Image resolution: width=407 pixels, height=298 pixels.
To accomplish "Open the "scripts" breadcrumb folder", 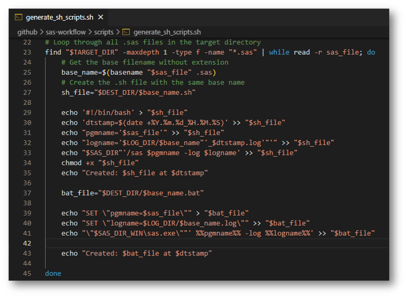I will [104, 32].
